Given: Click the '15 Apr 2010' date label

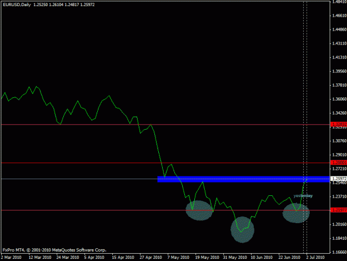Looking at the screenshot, I should [123, 257].
